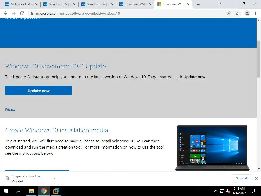Bookmark this page with star icon
Image resolution: width=261 pixels, height=196 pixels.
237,13
